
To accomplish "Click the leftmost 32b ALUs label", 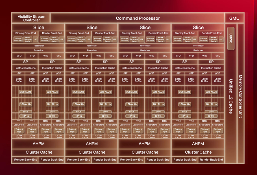I will (x=26, y=92).
